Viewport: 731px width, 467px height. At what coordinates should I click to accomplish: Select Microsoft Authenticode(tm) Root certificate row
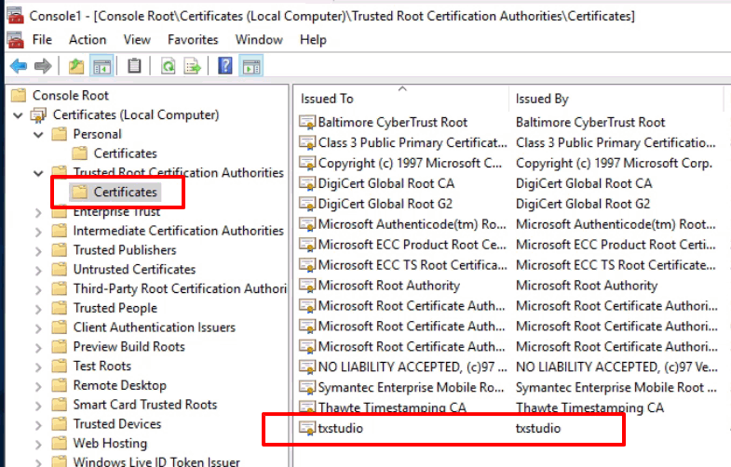coord(508,224)
